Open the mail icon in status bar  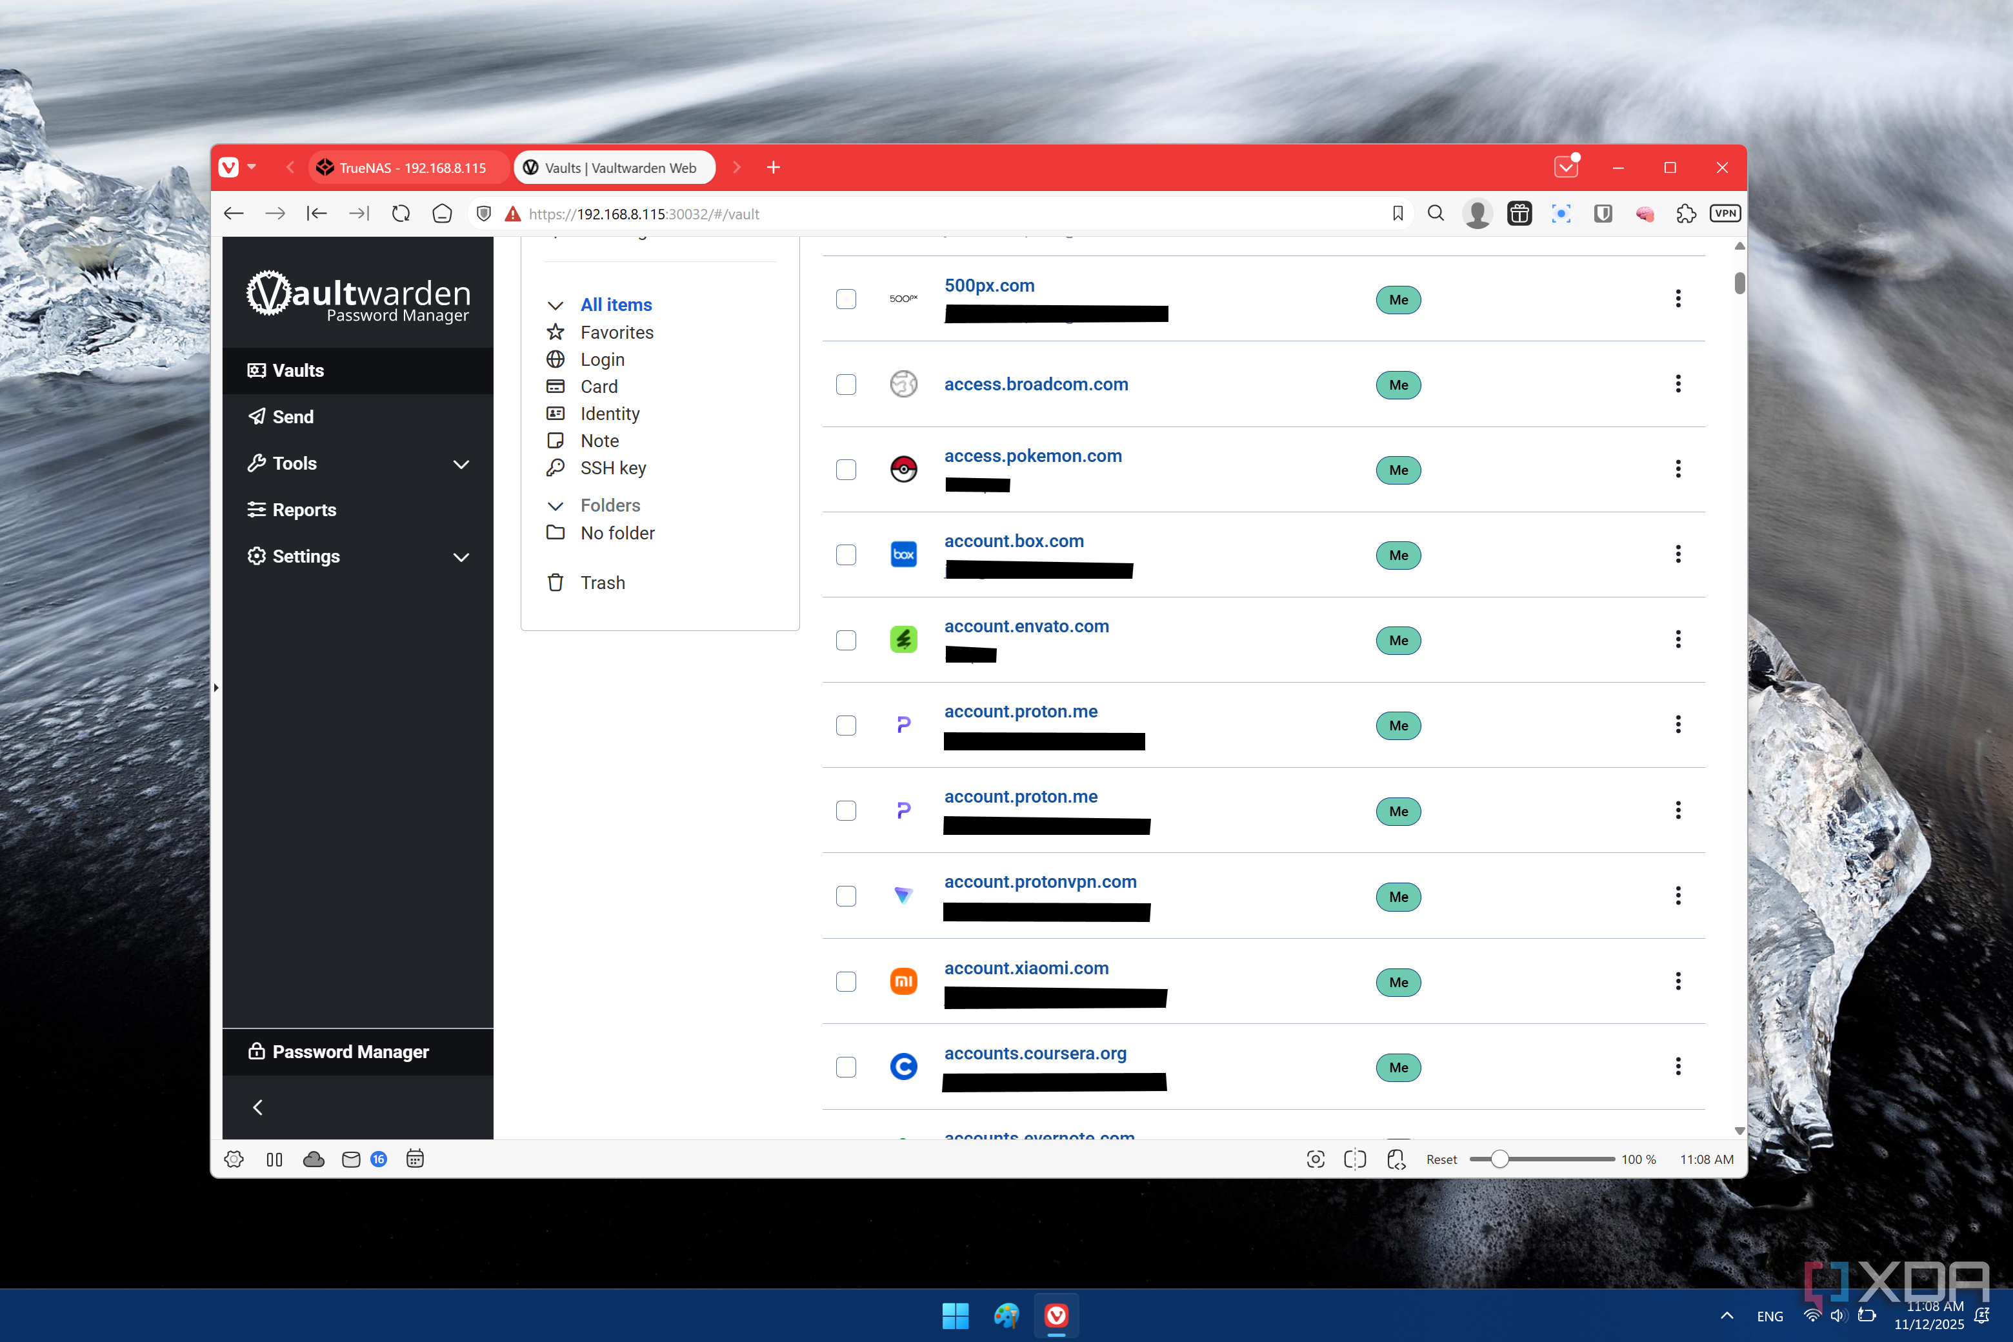[351, 1159]
